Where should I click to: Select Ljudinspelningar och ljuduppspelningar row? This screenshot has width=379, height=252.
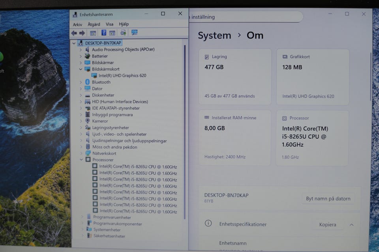tap(129, 140)
